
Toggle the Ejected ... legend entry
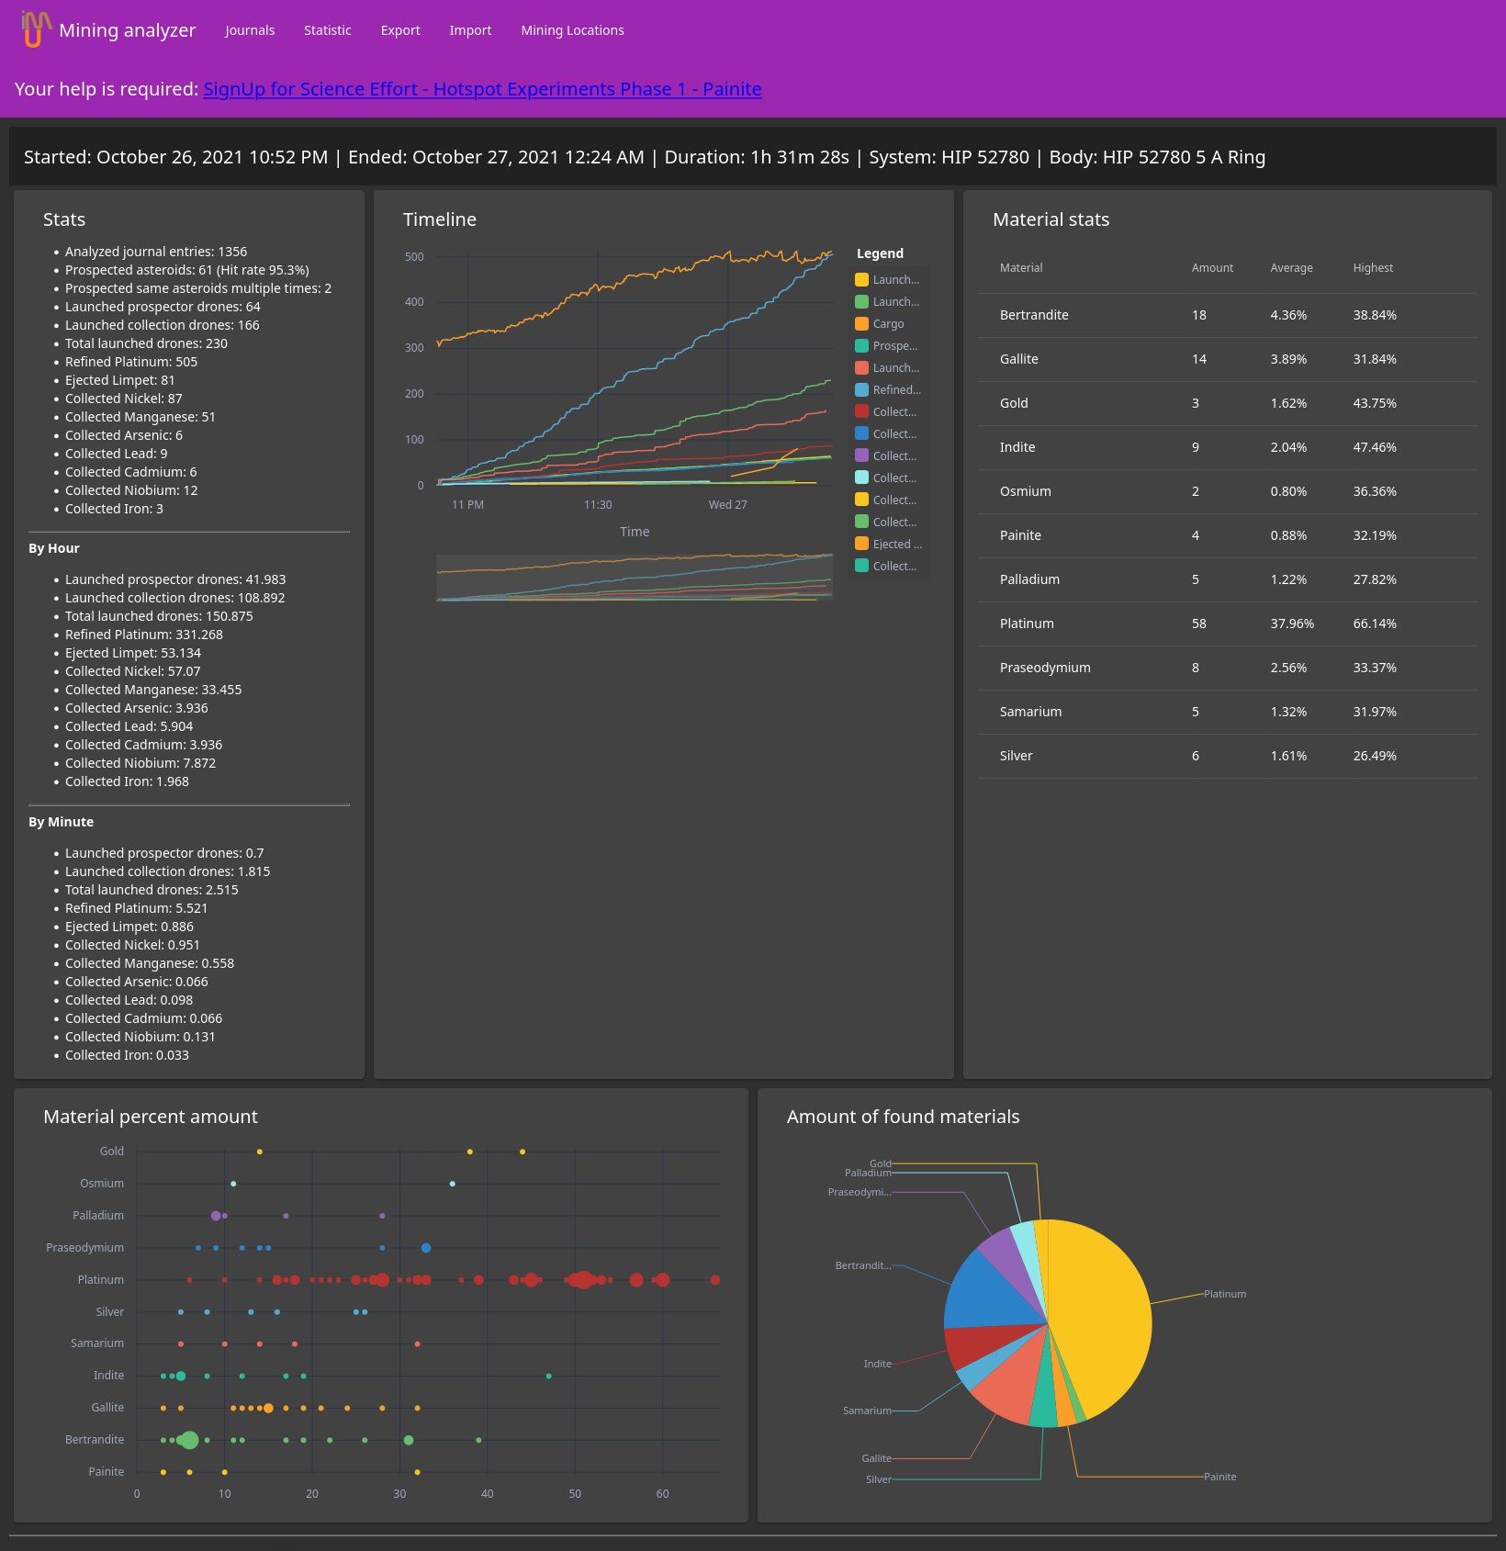pyautogui.click(x=889, y=545)
